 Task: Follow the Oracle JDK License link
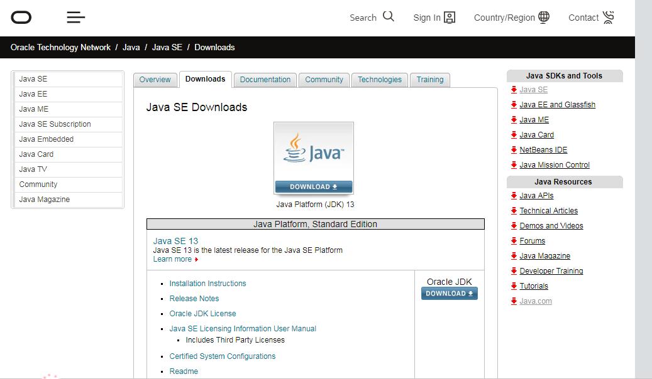point(202,313)
